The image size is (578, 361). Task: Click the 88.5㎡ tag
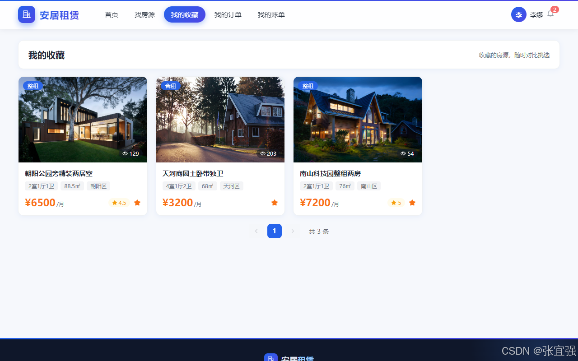point(72,186)
